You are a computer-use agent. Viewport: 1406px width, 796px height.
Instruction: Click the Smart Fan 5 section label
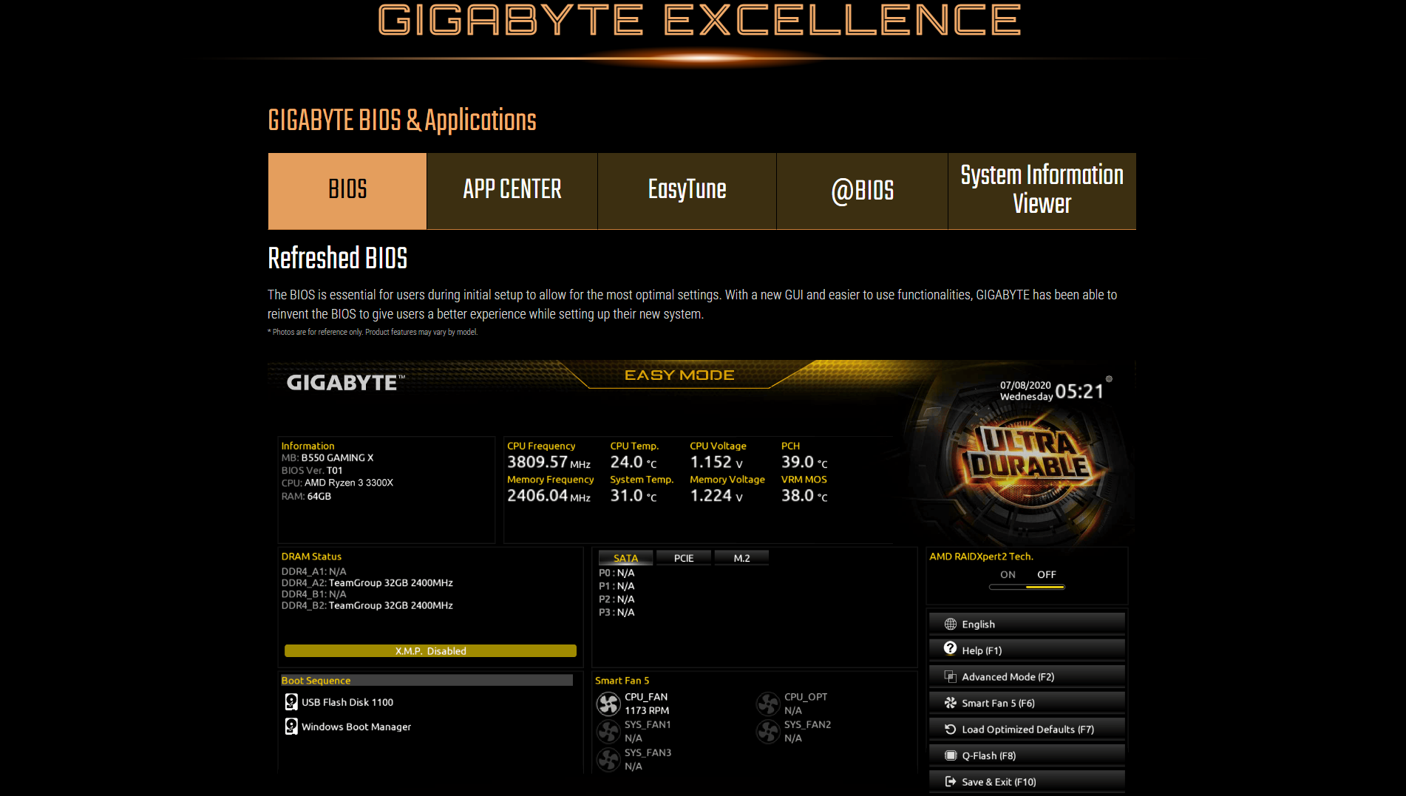(x=622, y=681)
